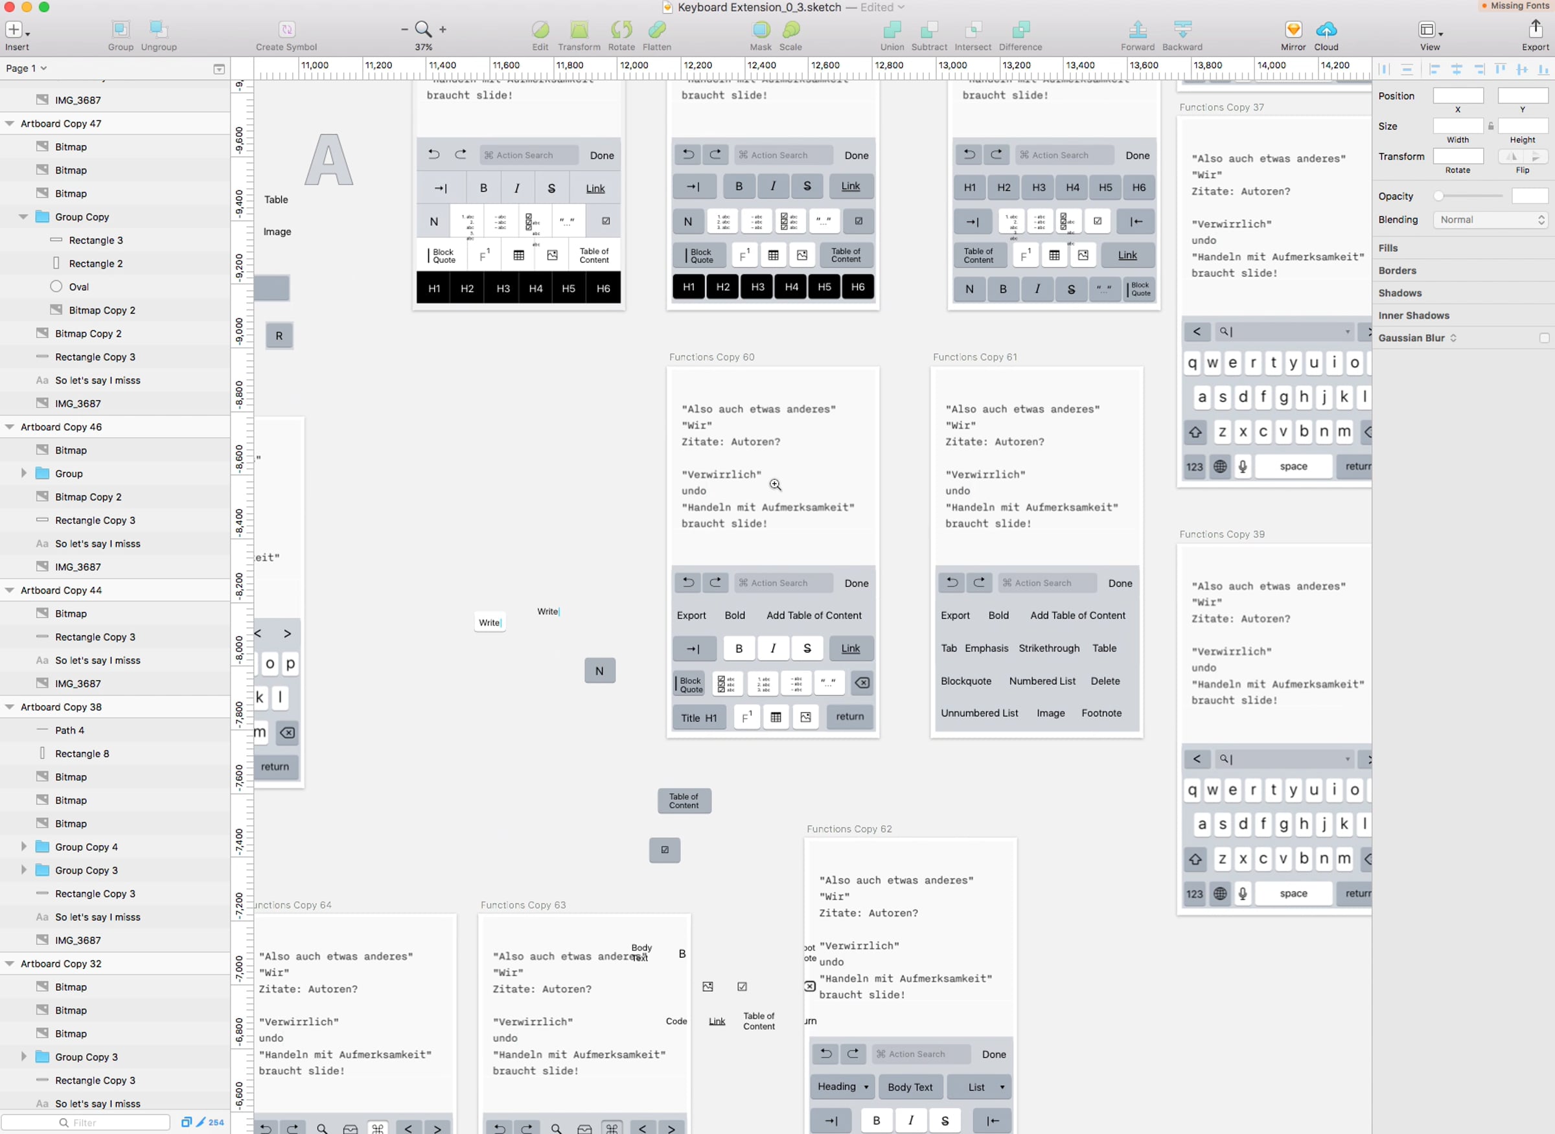This screenshot has height=1134, width=1555.
Task: Click the Flatten toolbar icon
Action: coord(656,30)
